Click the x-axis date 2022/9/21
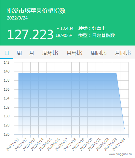 tap(94, 145)
